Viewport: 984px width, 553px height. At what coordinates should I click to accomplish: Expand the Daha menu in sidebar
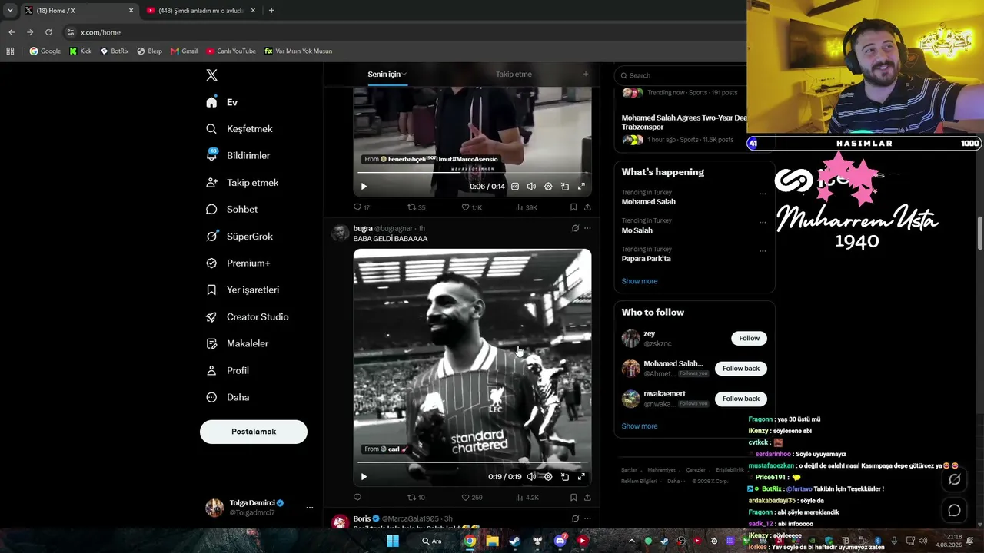click(228, 397)
